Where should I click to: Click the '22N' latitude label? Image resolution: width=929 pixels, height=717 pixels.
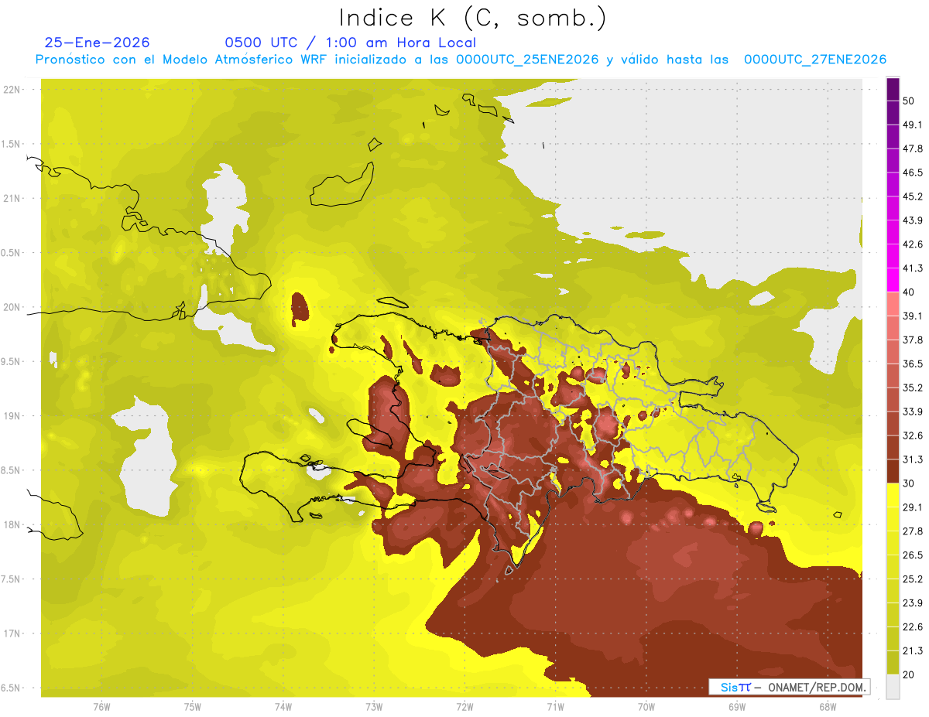click(13, 89)
